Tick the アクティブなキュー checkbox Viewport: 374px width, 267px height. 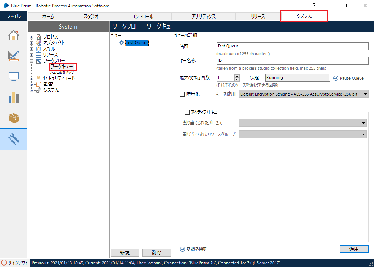tap(187, 112)
